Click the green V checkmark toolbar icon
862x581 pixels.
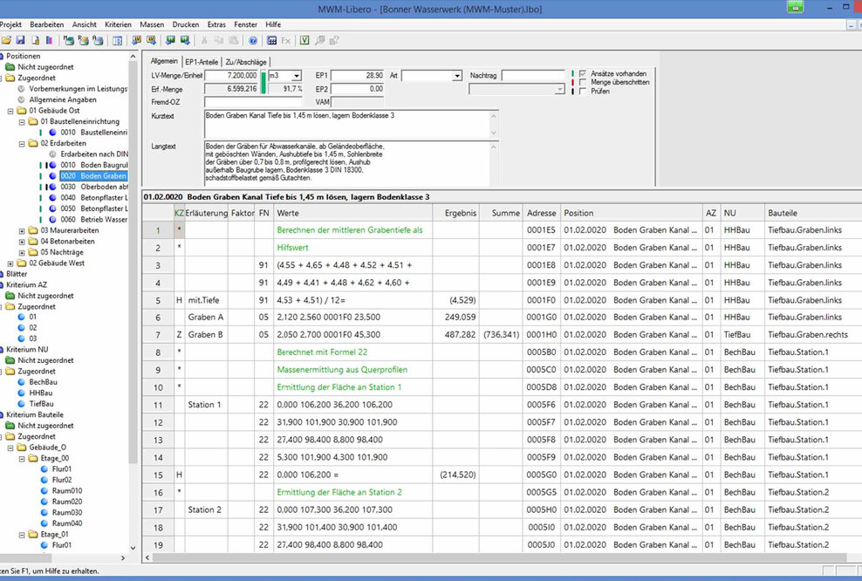[x=304, y=40]
